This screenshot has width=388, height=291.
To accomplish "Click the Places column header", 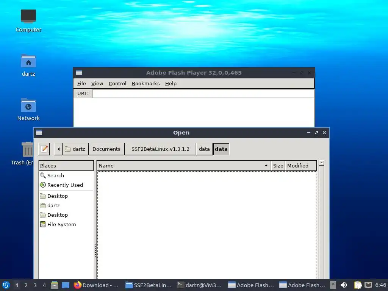I will [x=66, y=166].
